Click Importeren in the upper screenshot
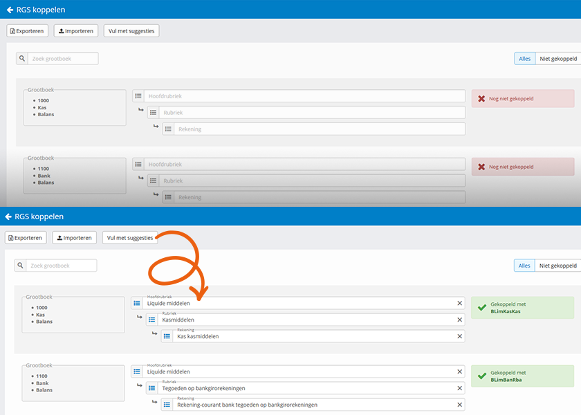 (76, 30)
